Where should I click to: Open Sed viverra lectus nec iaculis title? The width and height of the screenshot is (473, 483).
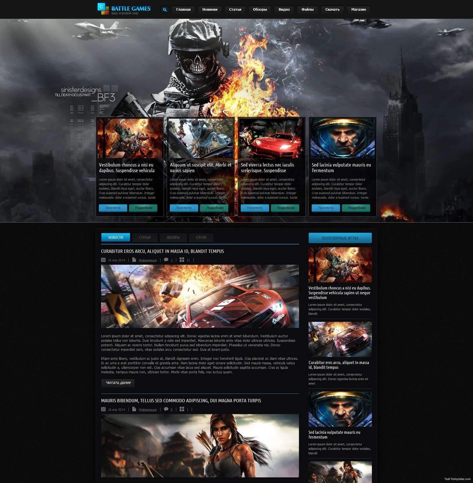coord(267,168)
